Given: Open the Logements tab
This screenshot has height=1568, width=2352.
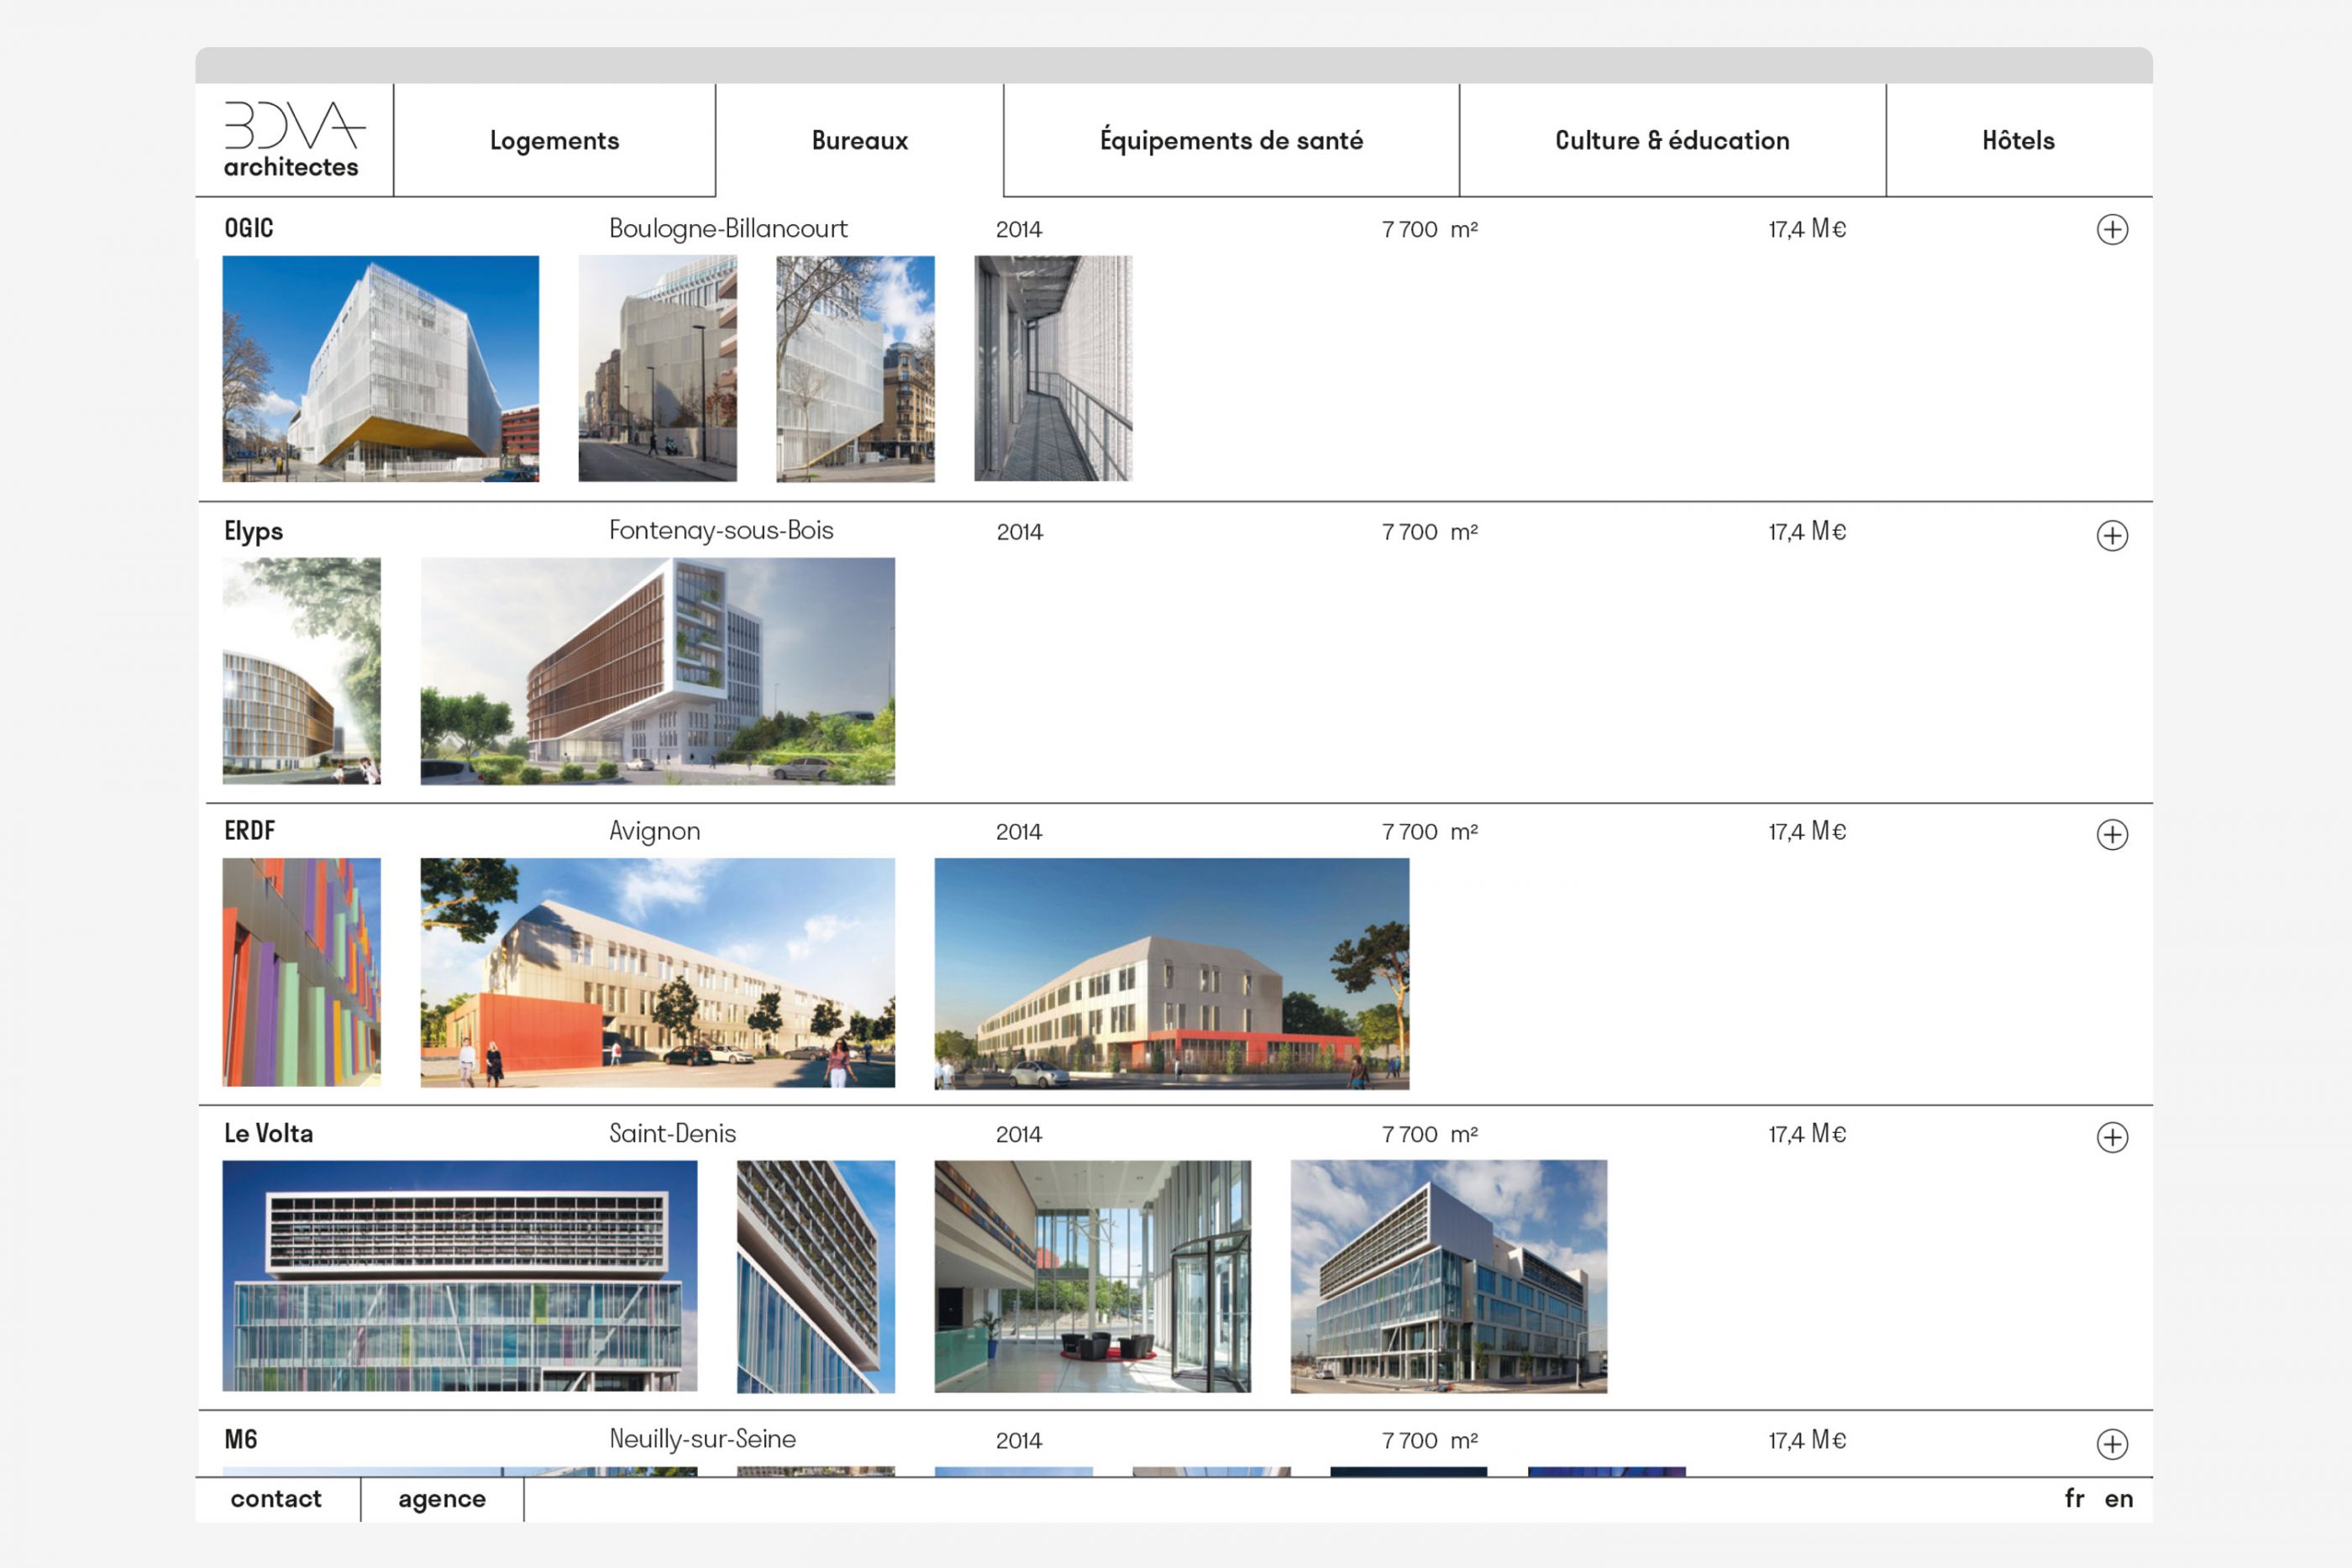Looking at the screenshot, I should coord(555,140).
